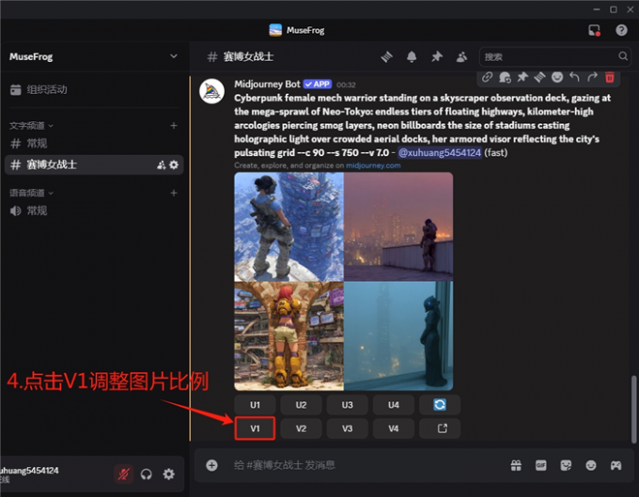Open the midjourney.com link
Image resolution: width=639 pixels, height=497 pixels.
click(x=373, y=165)
